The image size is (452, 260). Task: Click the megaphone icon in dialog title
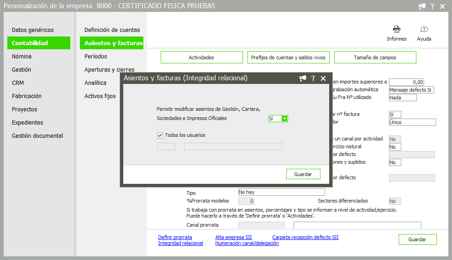pyautogui.click(x=303, y=78)
